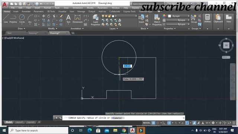Click the Mirror tool icon
The width and height of the screenshot is (238, 134).
coord(49,20)
